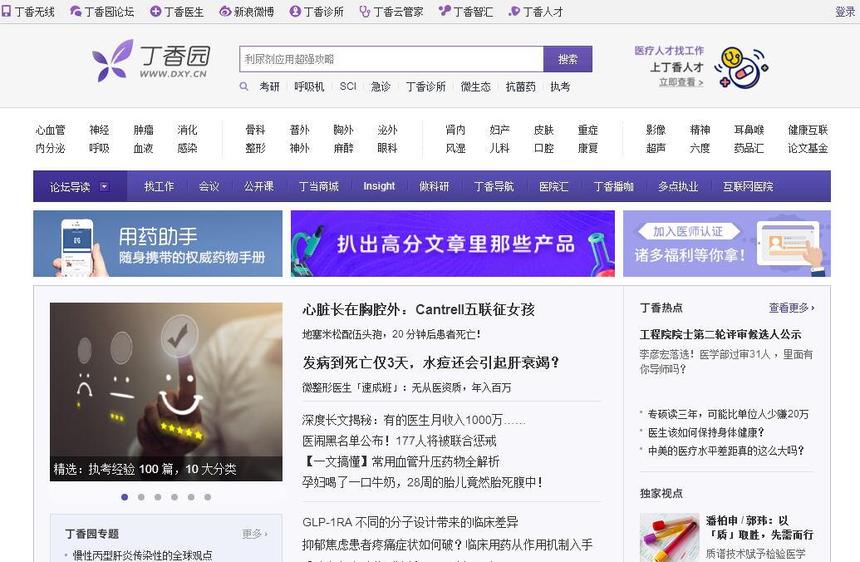The height and width of the screenshot is (562, 860).
Task: Expand 查看更多 in 丁香热点 section
Action: coord(791,308)
